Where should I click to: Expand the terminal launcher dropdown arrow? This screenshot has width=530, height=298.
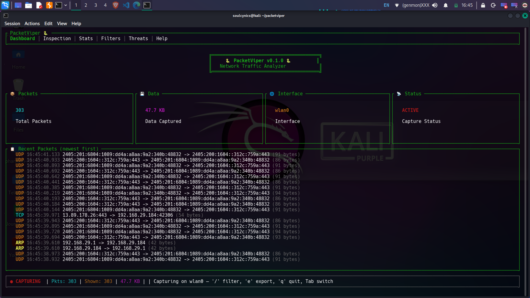click(66, 5)
